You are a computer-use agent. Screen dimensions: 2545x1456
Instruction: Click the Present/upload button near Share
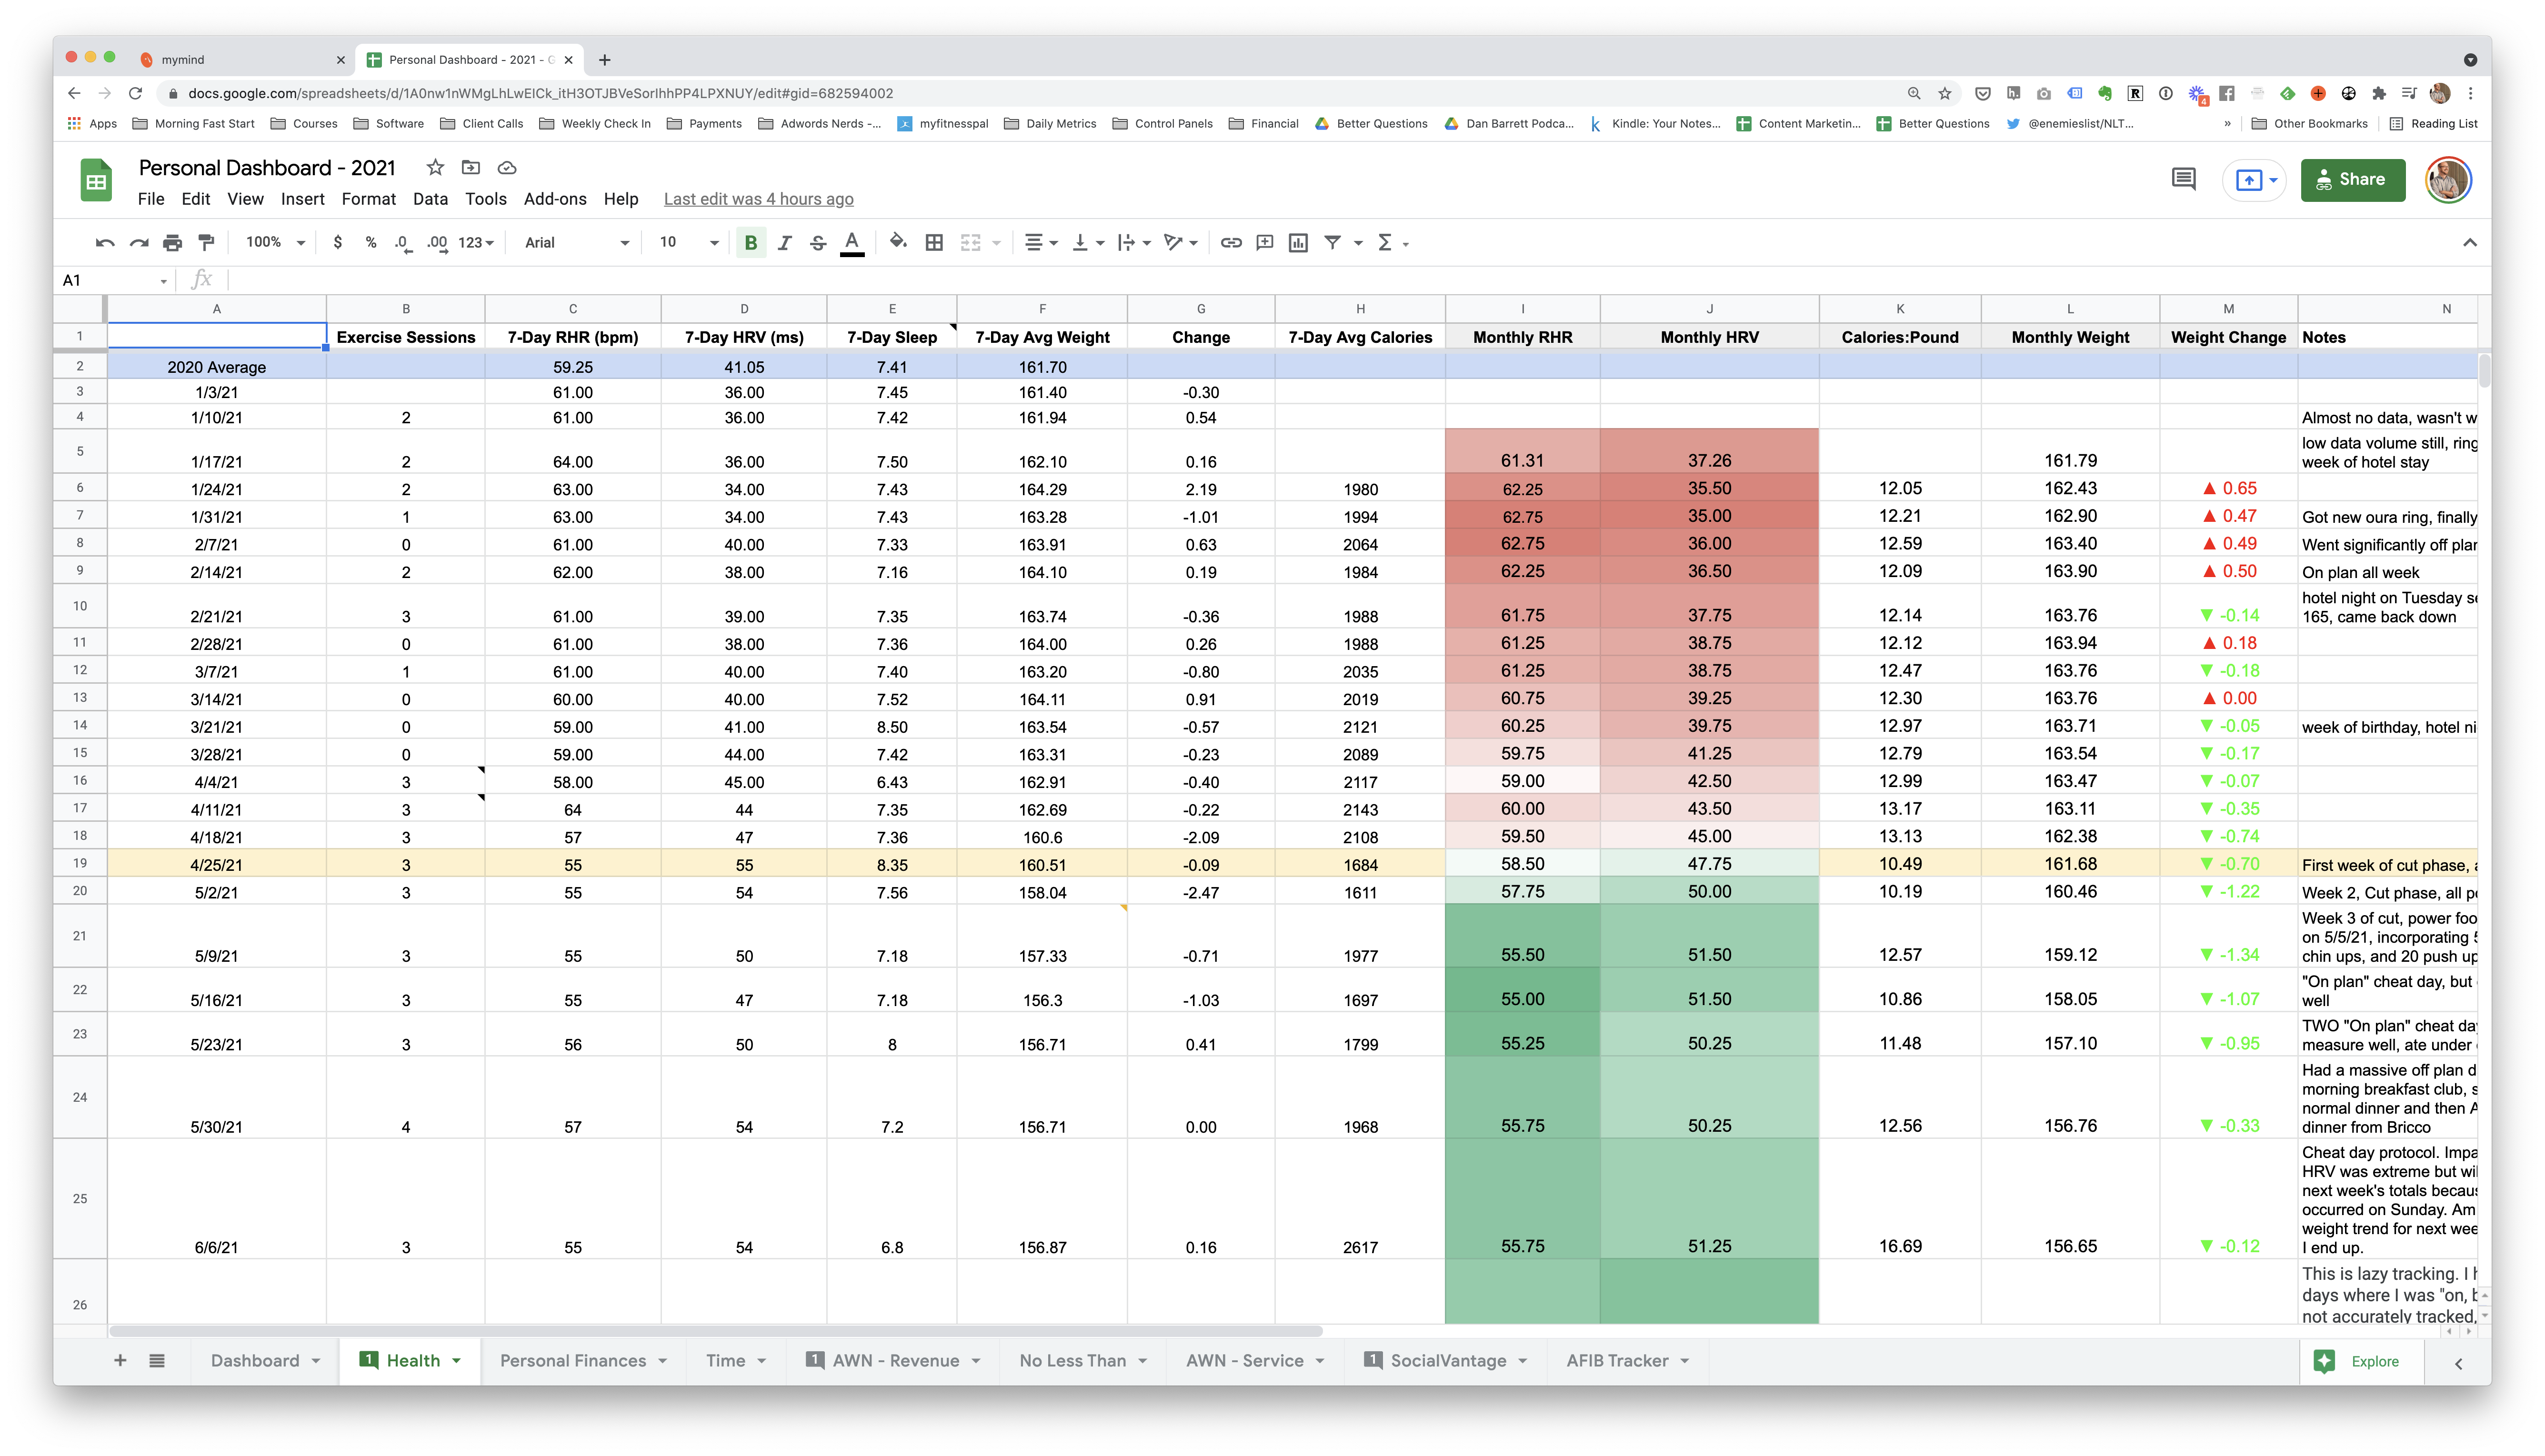click(2254, 180)
